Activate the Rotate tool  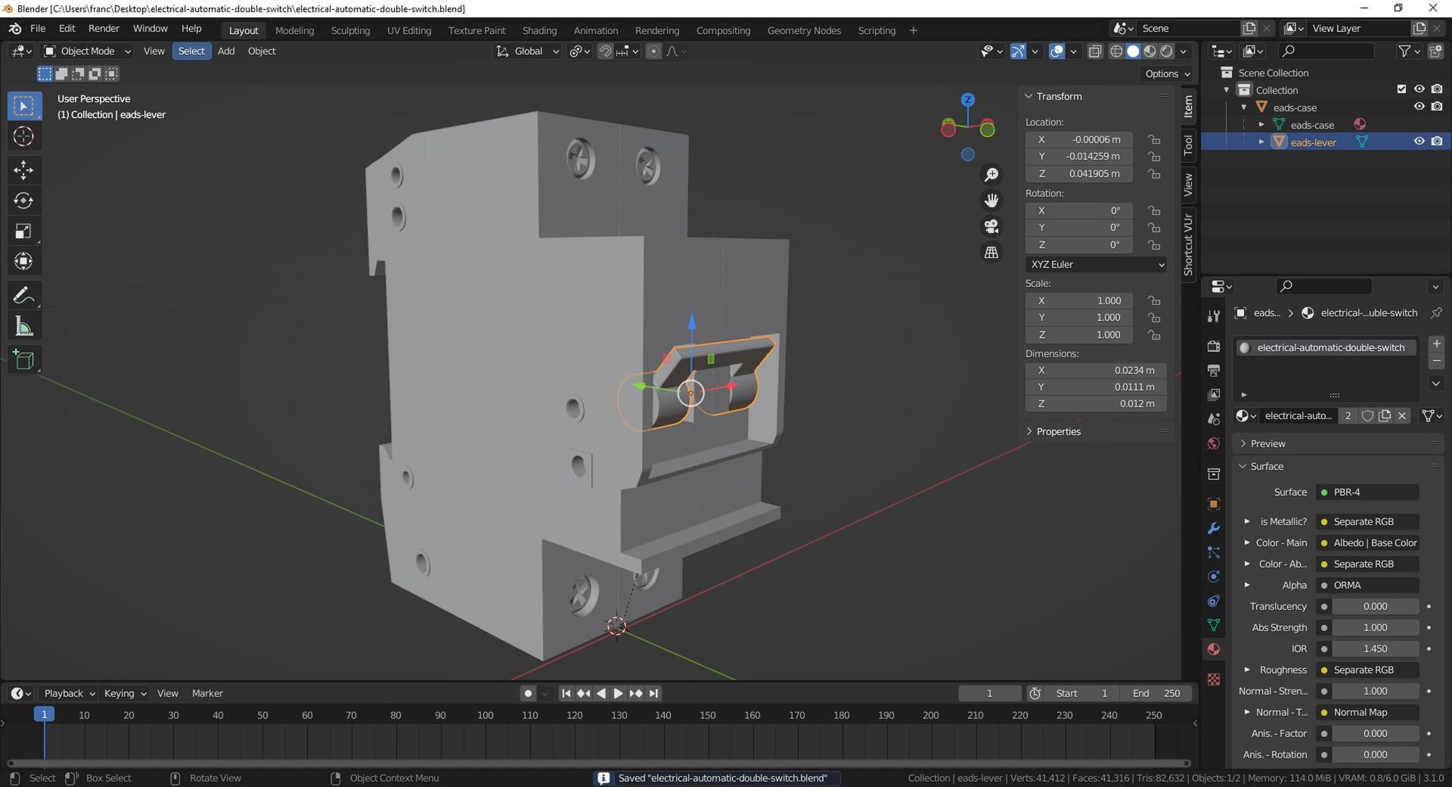point(23,201)
